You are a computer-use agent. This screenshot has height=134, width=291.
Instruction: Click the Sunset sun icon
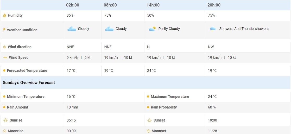tap(149, 120)
